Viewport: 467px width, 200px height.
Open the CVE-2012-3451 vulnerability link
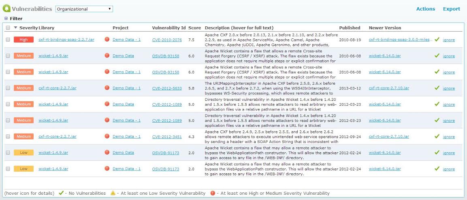(x=167, y=136)
